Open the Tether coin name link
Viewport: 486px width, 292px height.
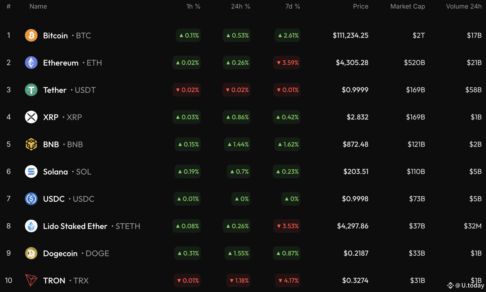55,90
